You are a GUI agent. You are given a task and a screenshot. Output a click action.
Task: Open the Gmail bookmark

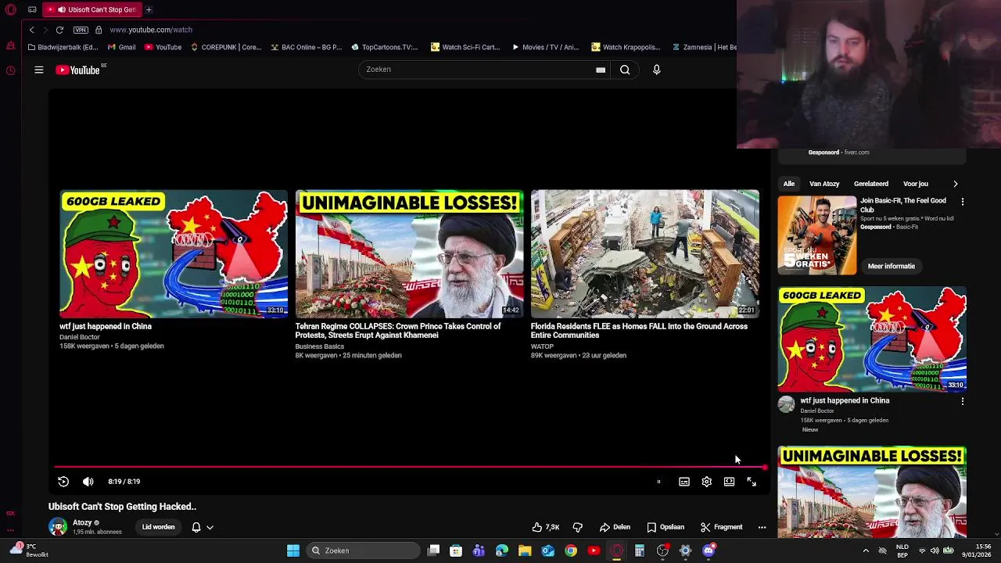click(x=121, y=47)
